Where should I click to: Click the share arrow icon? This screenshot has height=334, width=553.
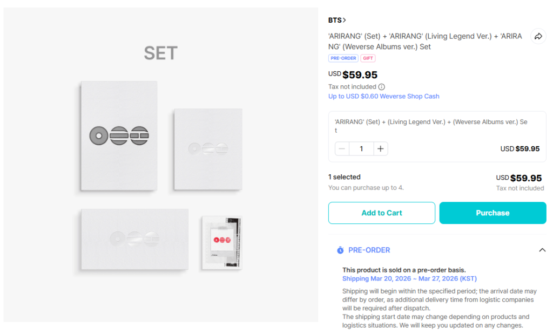[538, 37]
